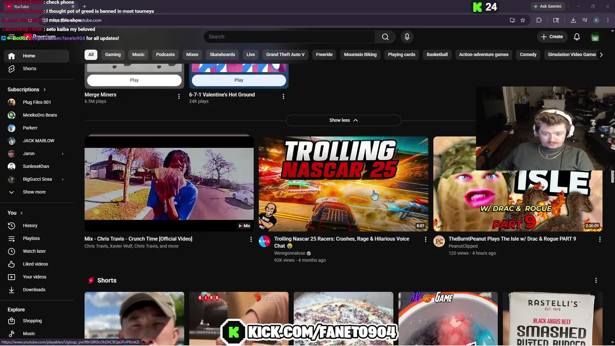615x346 pixels.
Task: Open Your videos page
Action: pos(37,277)
